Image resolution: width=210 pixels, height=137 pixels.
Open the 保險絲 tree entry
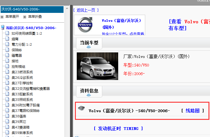17,50
